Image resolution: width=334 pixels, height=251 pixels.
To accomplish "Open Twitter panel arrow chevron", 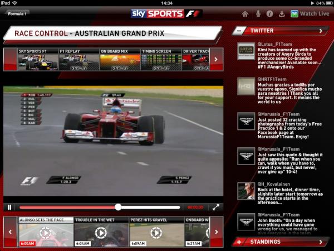I will 321,31.
